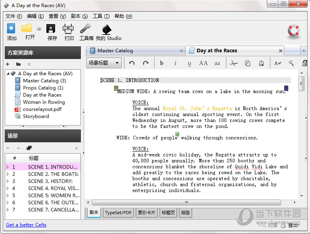Open Storyboard in project library

coord(36,116)
